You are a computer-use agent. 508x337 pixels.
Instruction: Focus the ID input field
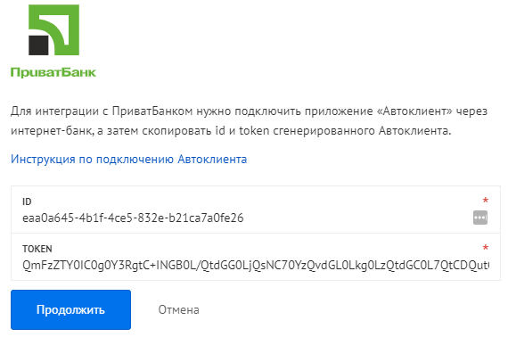(256, 210)
